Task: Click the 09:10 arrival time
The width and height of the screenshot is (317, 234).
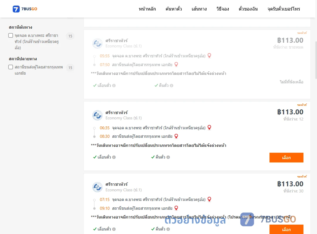Action: click(104, 208)
